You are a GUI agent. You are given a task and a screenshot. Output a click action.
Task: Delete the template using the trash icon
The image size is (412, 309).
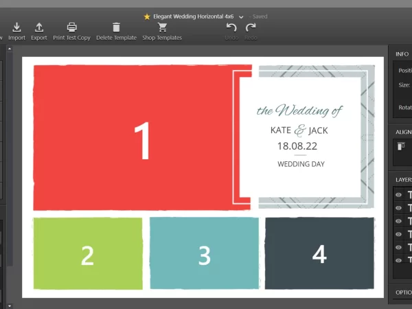[116, 27]
